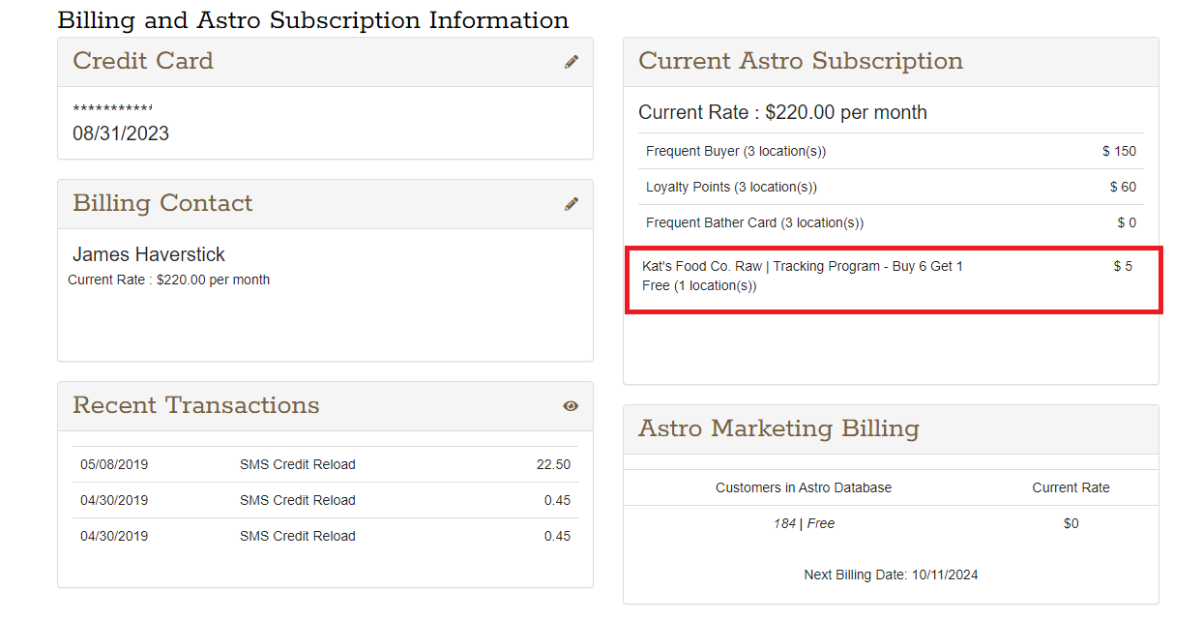This screenshot has height=619, width=1203.
Task: Click the card expiration date 08/31/2023
Action: coord(121,133)
